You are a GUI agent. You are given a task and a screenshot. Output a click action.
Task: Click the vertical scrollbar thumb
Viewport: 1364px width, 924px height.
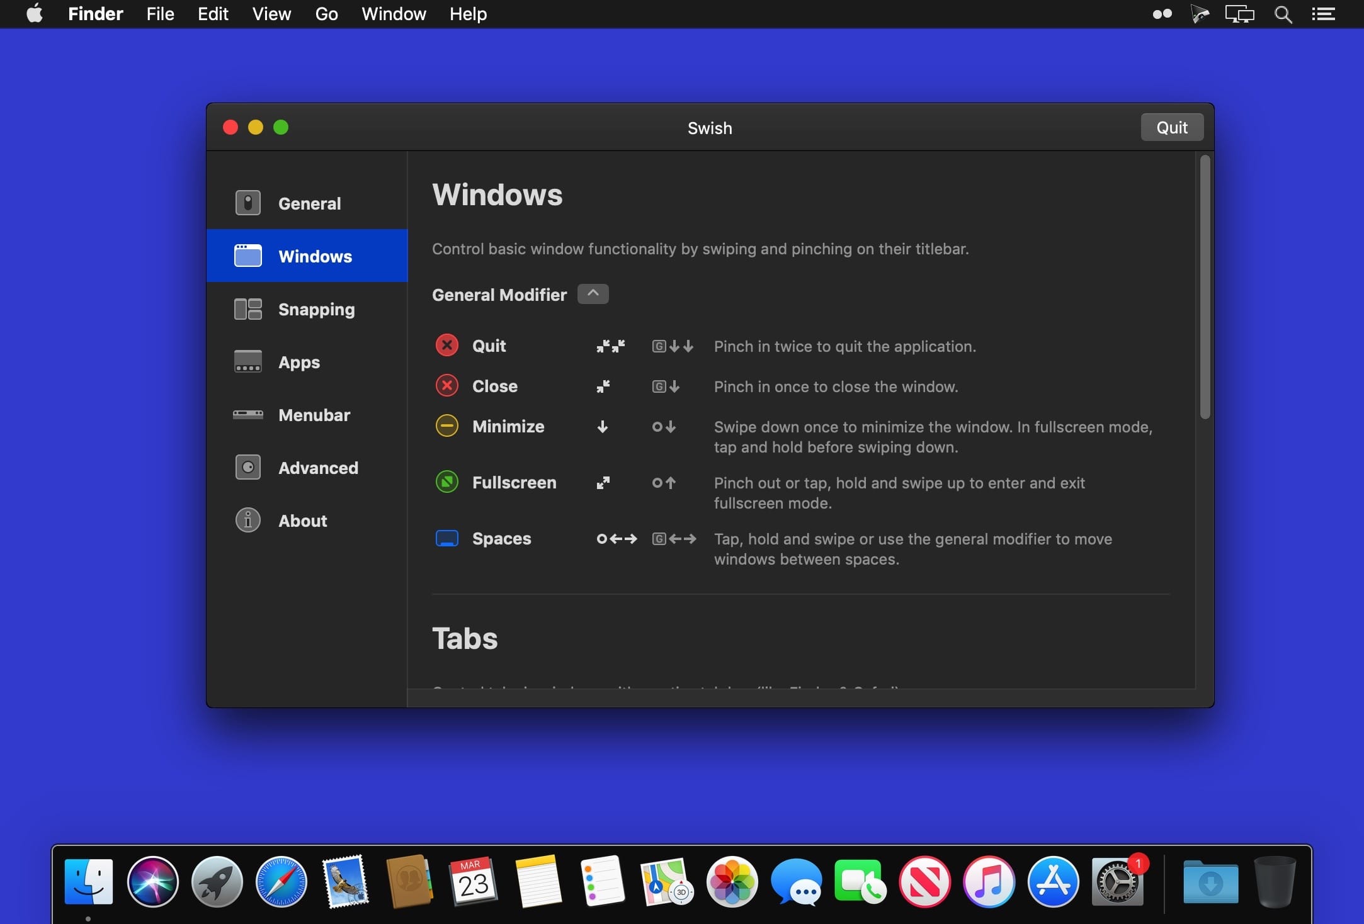[1205, 286]
